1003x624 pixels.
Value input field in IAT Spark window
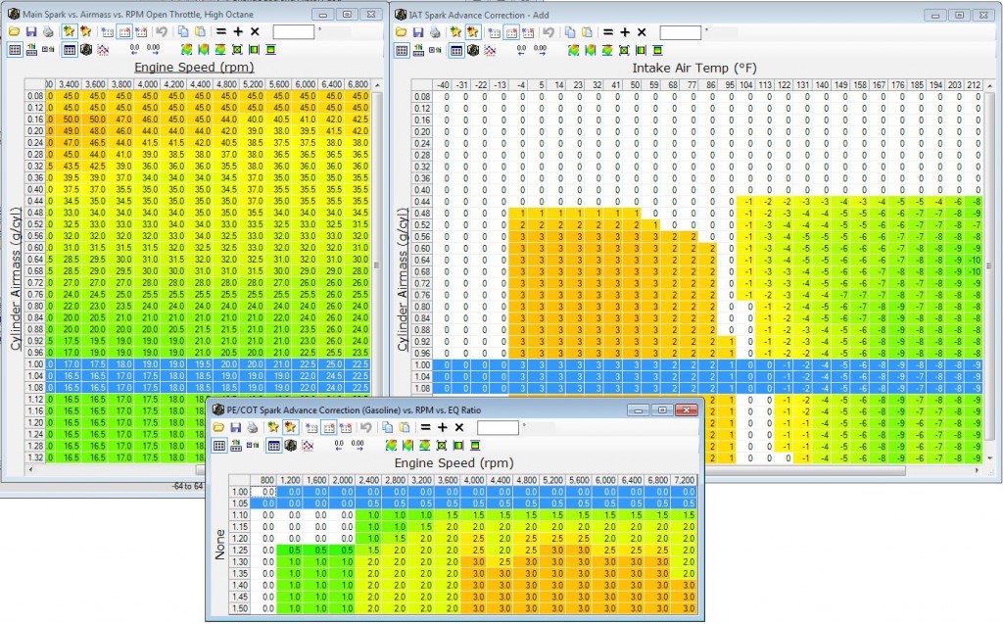[x=681, y=32]
